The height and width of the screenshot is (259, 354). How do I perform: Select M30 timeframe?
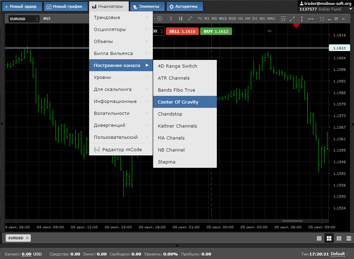click(x=232, y=19)
